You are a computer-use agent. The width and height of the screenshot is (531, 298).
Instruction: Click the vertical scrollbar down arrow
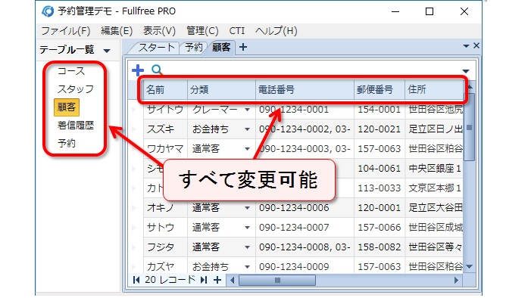[x=469, y=266]
